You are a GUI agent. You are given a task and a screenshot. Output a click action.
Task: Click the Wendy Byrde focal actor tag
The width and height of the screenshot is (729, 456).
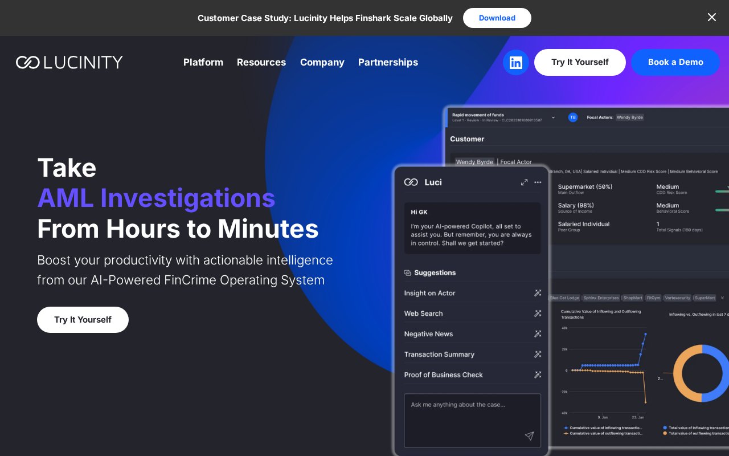click(x=630, y=117)
